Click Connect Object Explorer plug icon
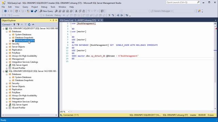218x122 pixels. coord(14,24)
